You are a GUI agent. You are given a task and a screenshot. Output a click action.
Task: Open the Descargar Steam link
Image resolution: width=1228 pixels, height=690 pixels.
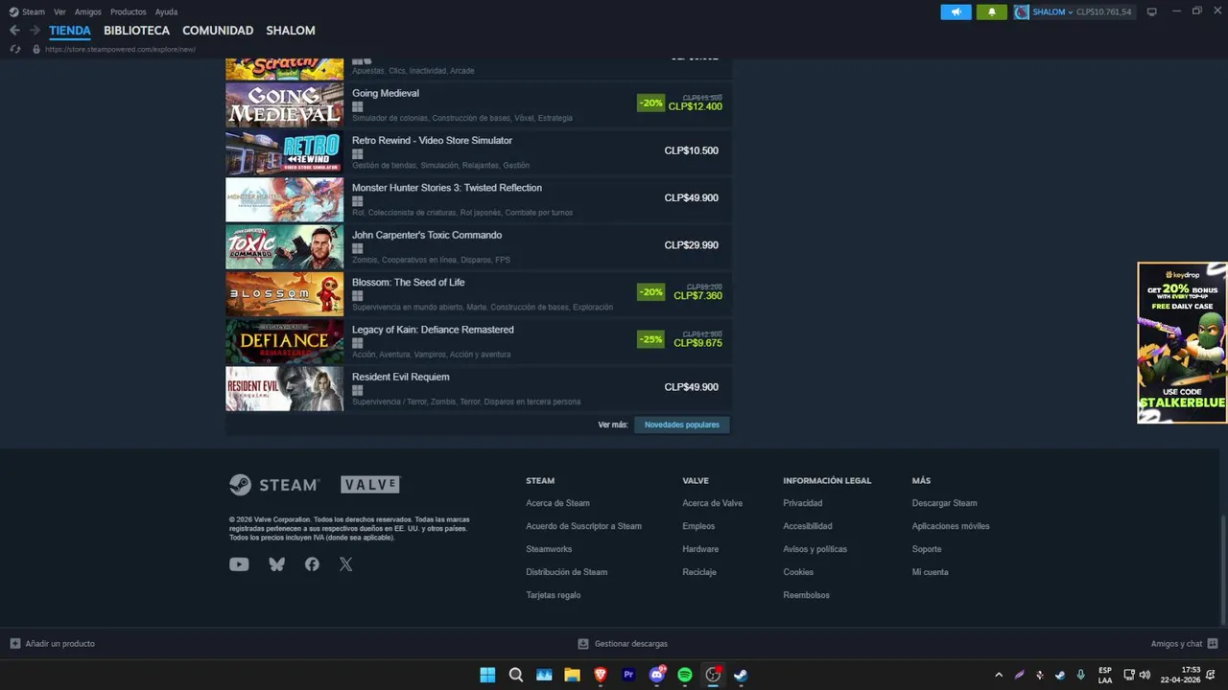(x=945, y=503)
